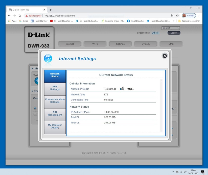Click the volume icon in system tray
The height and width of the screenshot is (175, 208).
185,172
